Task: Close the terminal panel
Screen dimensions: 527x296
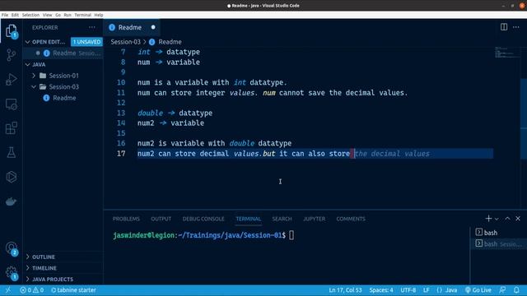Action: point(518,219)
